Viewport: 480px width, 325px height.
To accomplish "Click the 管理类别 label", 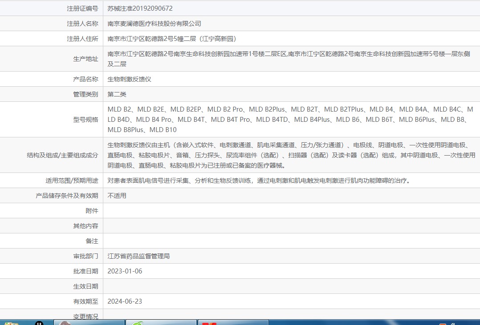I will pyautogui.click(x=85, y=94).
